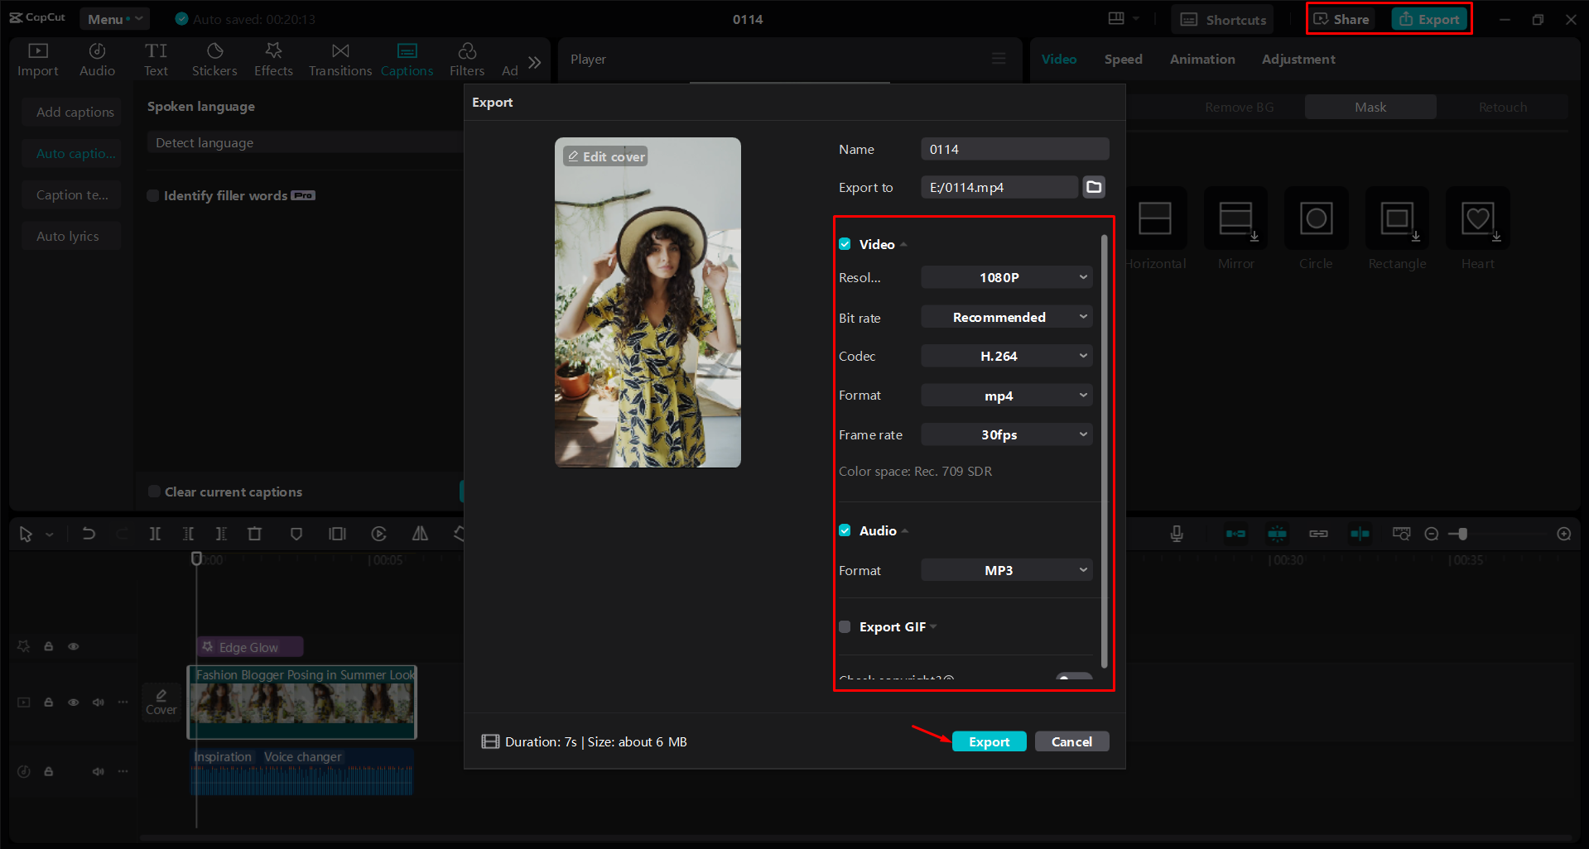Click the export Name input field
The image size is (1589, 849).
point(1014,148)
